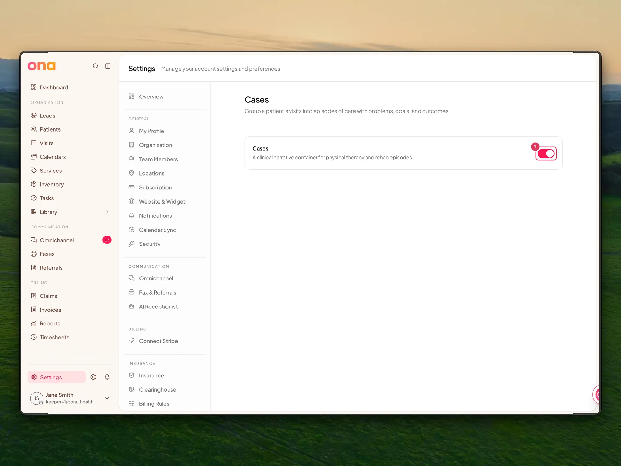Click the ORGANIZATION section label
The image size is (621, 466).
tap(47, 102)
